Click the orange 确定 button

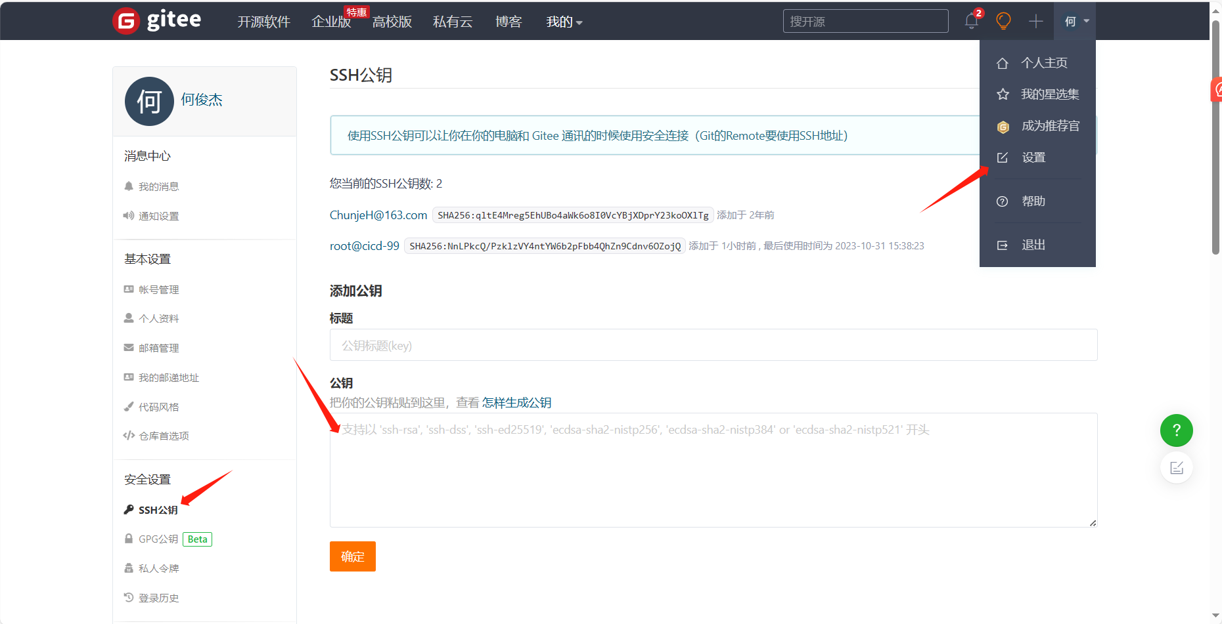[x=353, y=556]
